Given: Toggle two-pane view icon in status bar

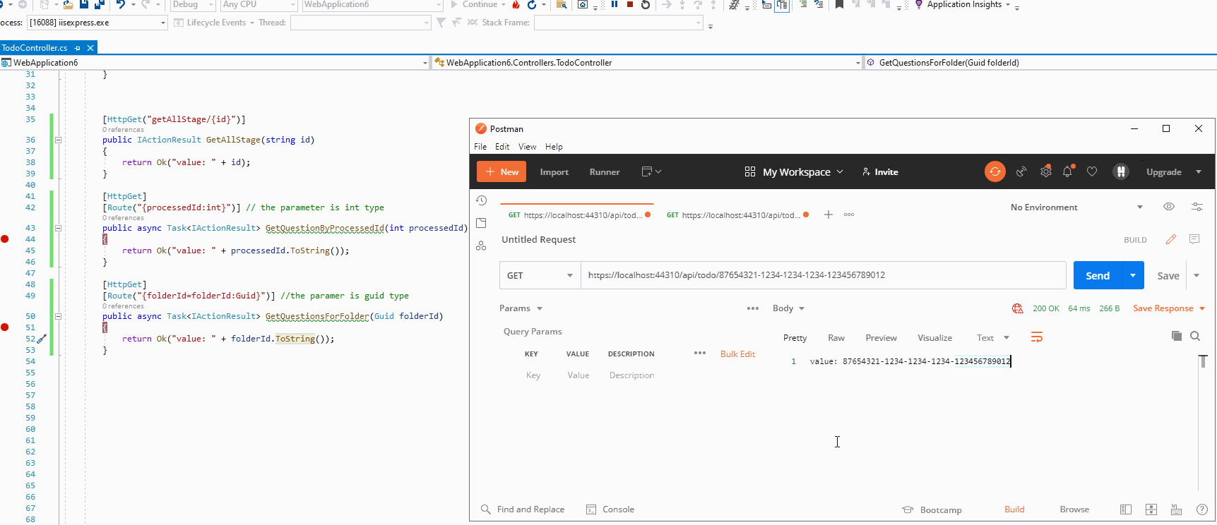Looking at the screenshot, I should [x=1151, y=509].
